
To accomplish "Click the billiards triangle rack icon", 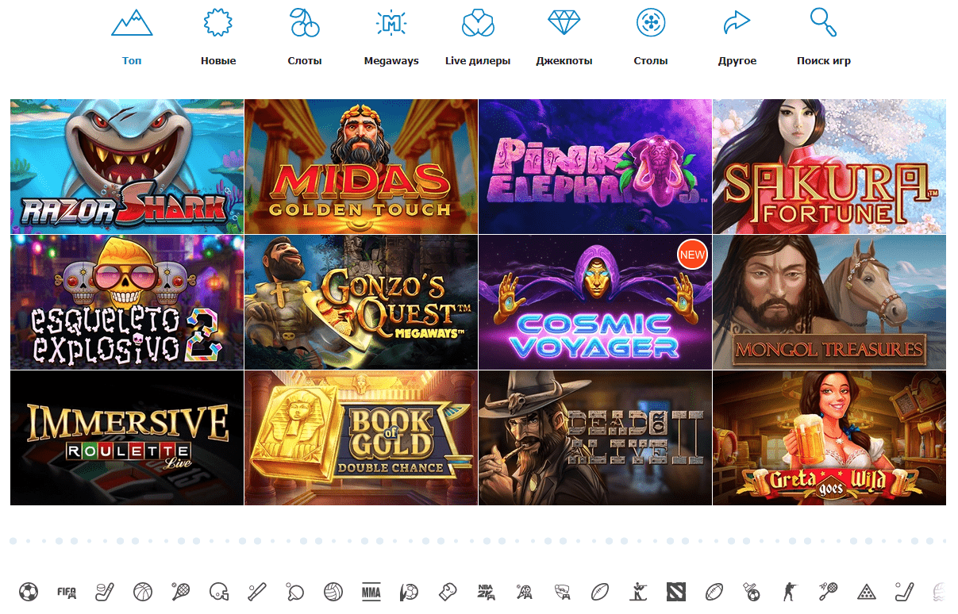I will click(x=865, y=592).
